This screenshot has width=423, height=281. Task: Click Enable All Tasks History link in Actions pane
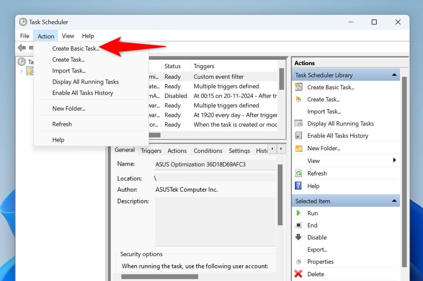pos(338,136)
